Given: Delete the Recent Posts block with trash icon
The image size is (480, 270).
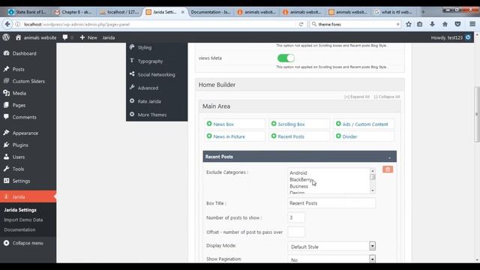Looking at the screenshot, I should pyautogui.click(x=388, y=169).
